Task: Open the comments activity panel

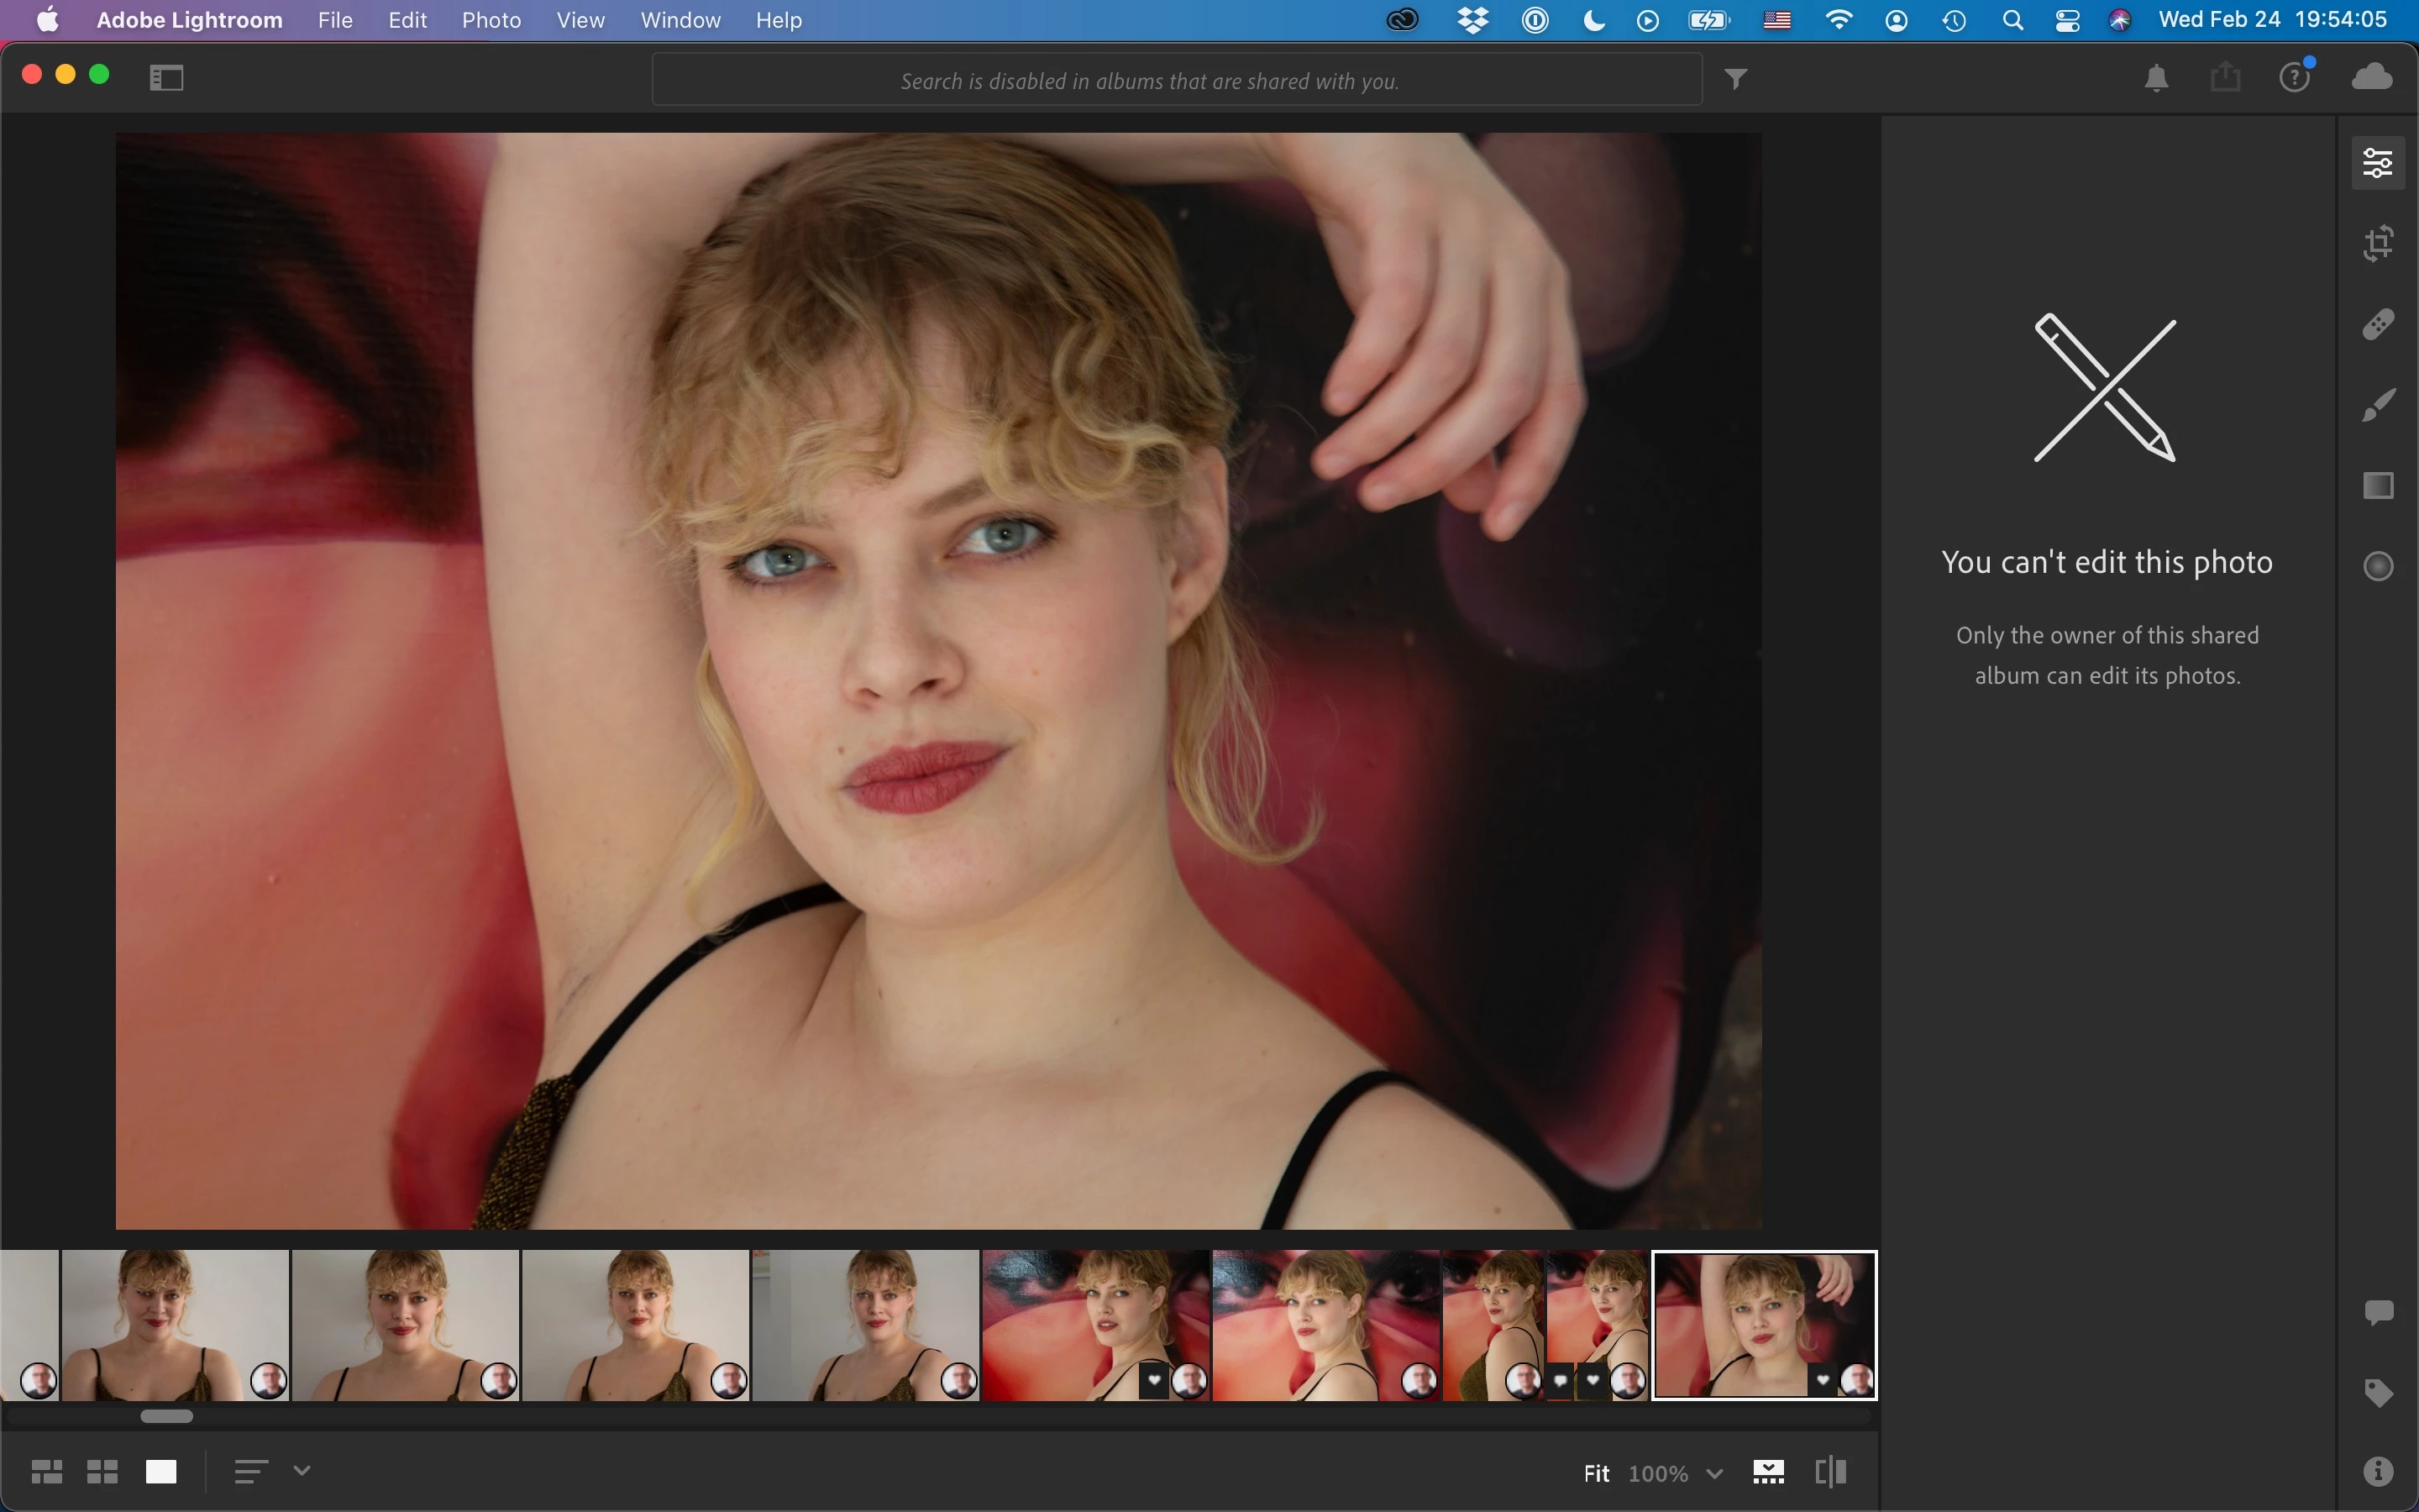Action: click(x=2378, y=1312)
